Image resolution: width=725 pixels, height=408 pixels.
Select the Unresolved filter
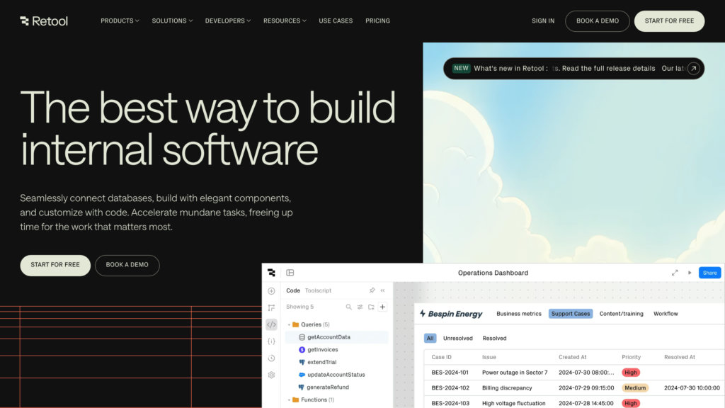point(457,339)
